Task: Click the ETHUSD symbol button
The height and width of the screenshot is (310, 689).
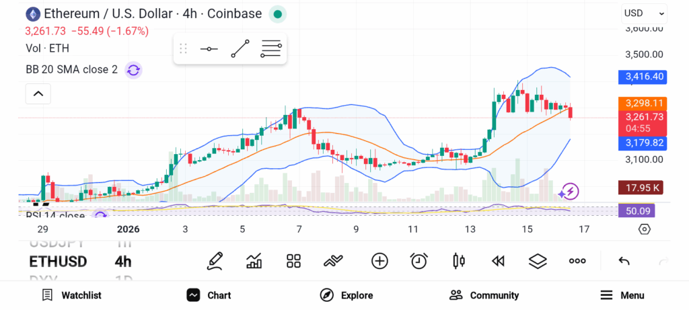Action: tap(58, 262)
